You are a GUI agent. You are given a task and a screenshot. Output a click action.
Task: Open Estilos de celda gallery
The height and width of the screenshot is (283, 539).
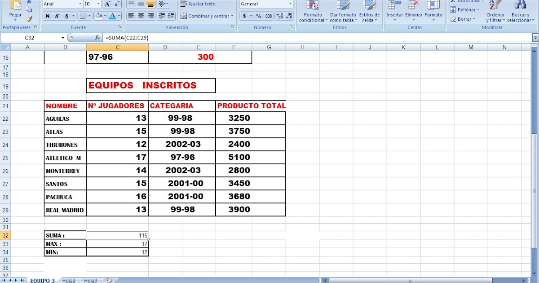click(x=369, y=12)
